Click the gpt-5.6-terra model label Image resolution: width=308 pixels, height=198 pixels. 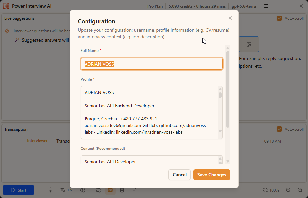244,6
